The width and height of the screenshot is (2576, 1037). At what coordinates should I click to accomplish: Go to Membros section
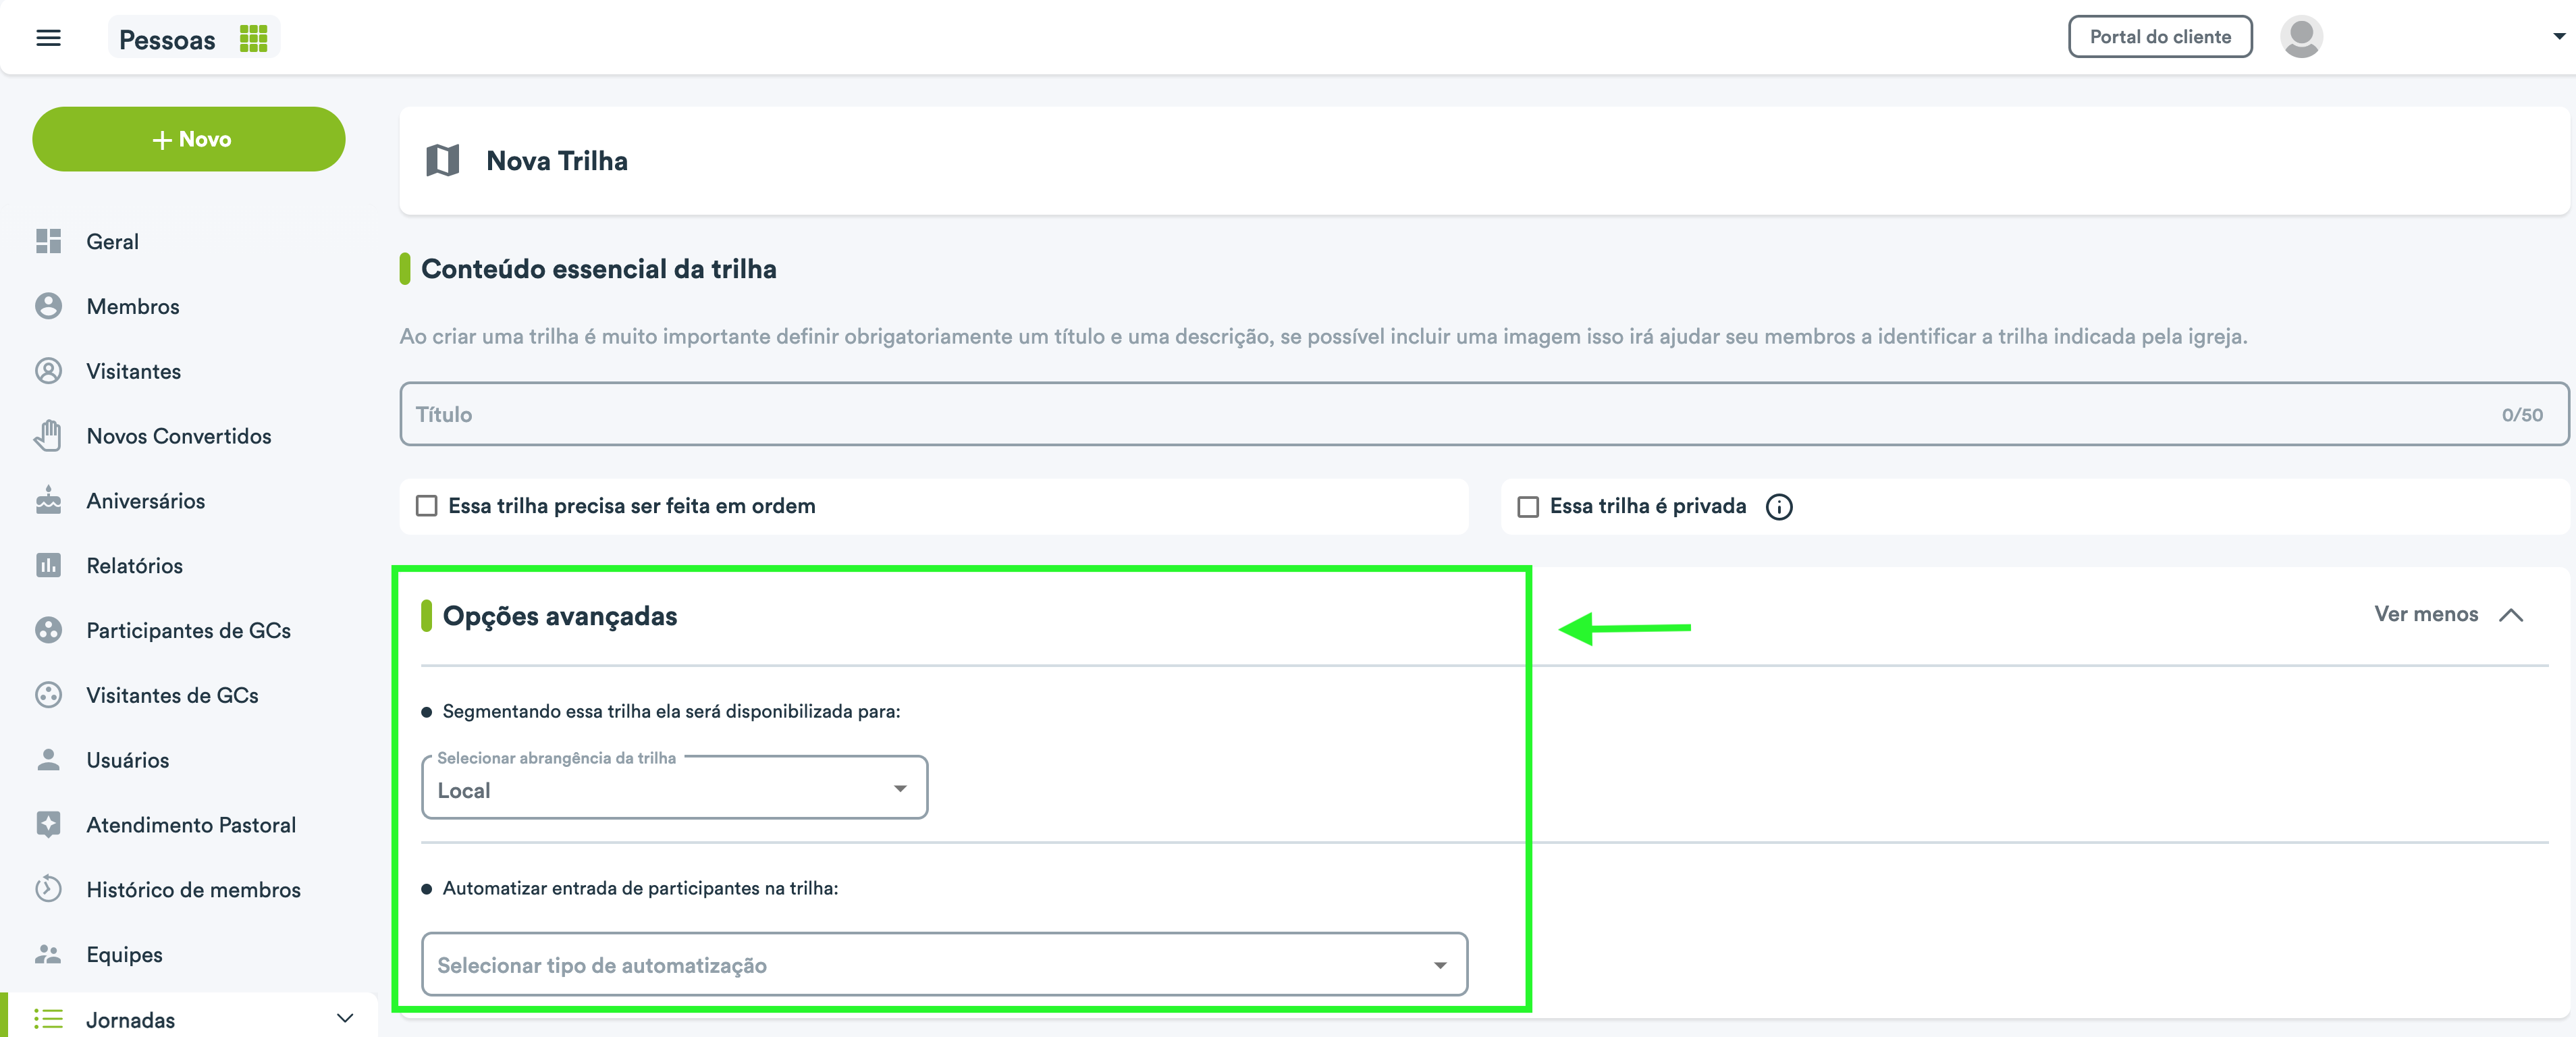point(133,306)
